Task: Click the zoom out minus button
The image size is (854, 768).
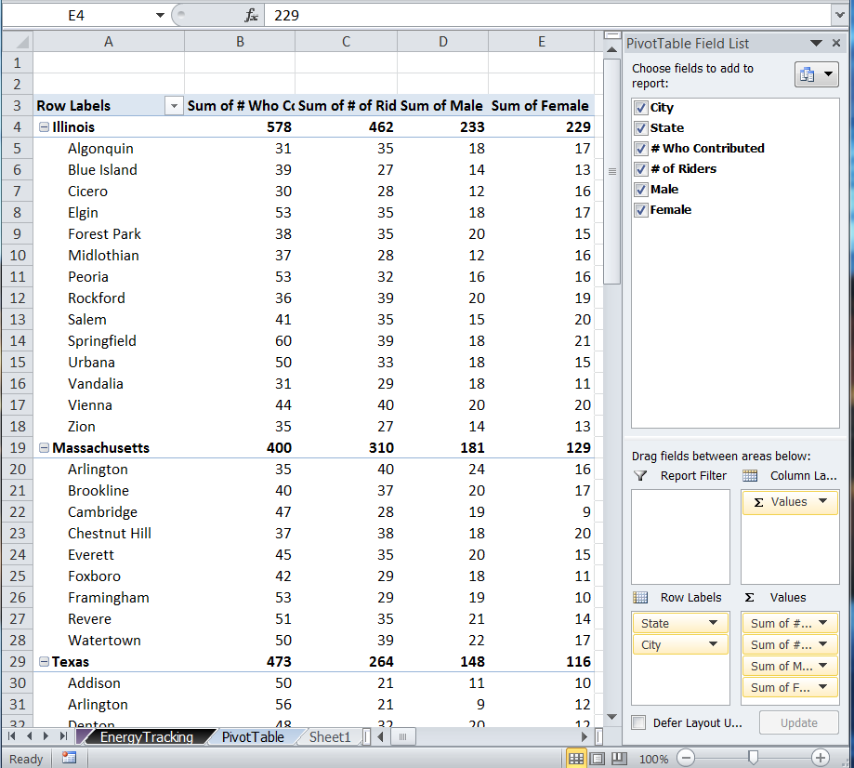Action: [x=686, y=758]
